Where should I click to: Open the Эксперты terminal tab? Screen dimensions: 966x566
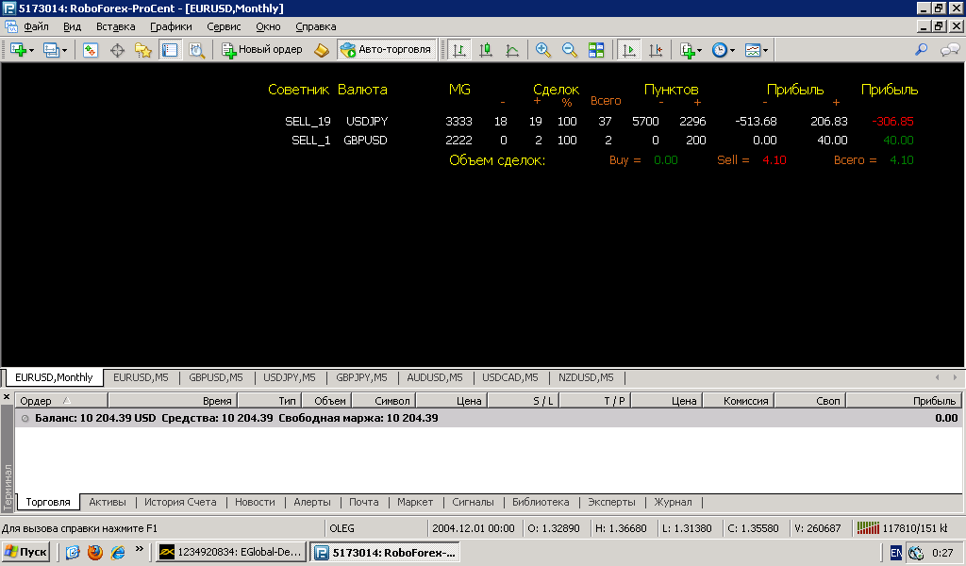(611, 502)
